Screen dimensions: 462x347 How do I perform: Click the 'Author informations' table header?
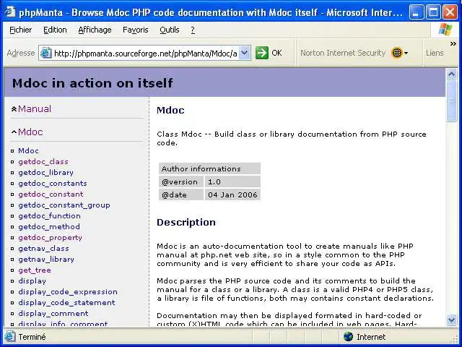pos(209,168)
